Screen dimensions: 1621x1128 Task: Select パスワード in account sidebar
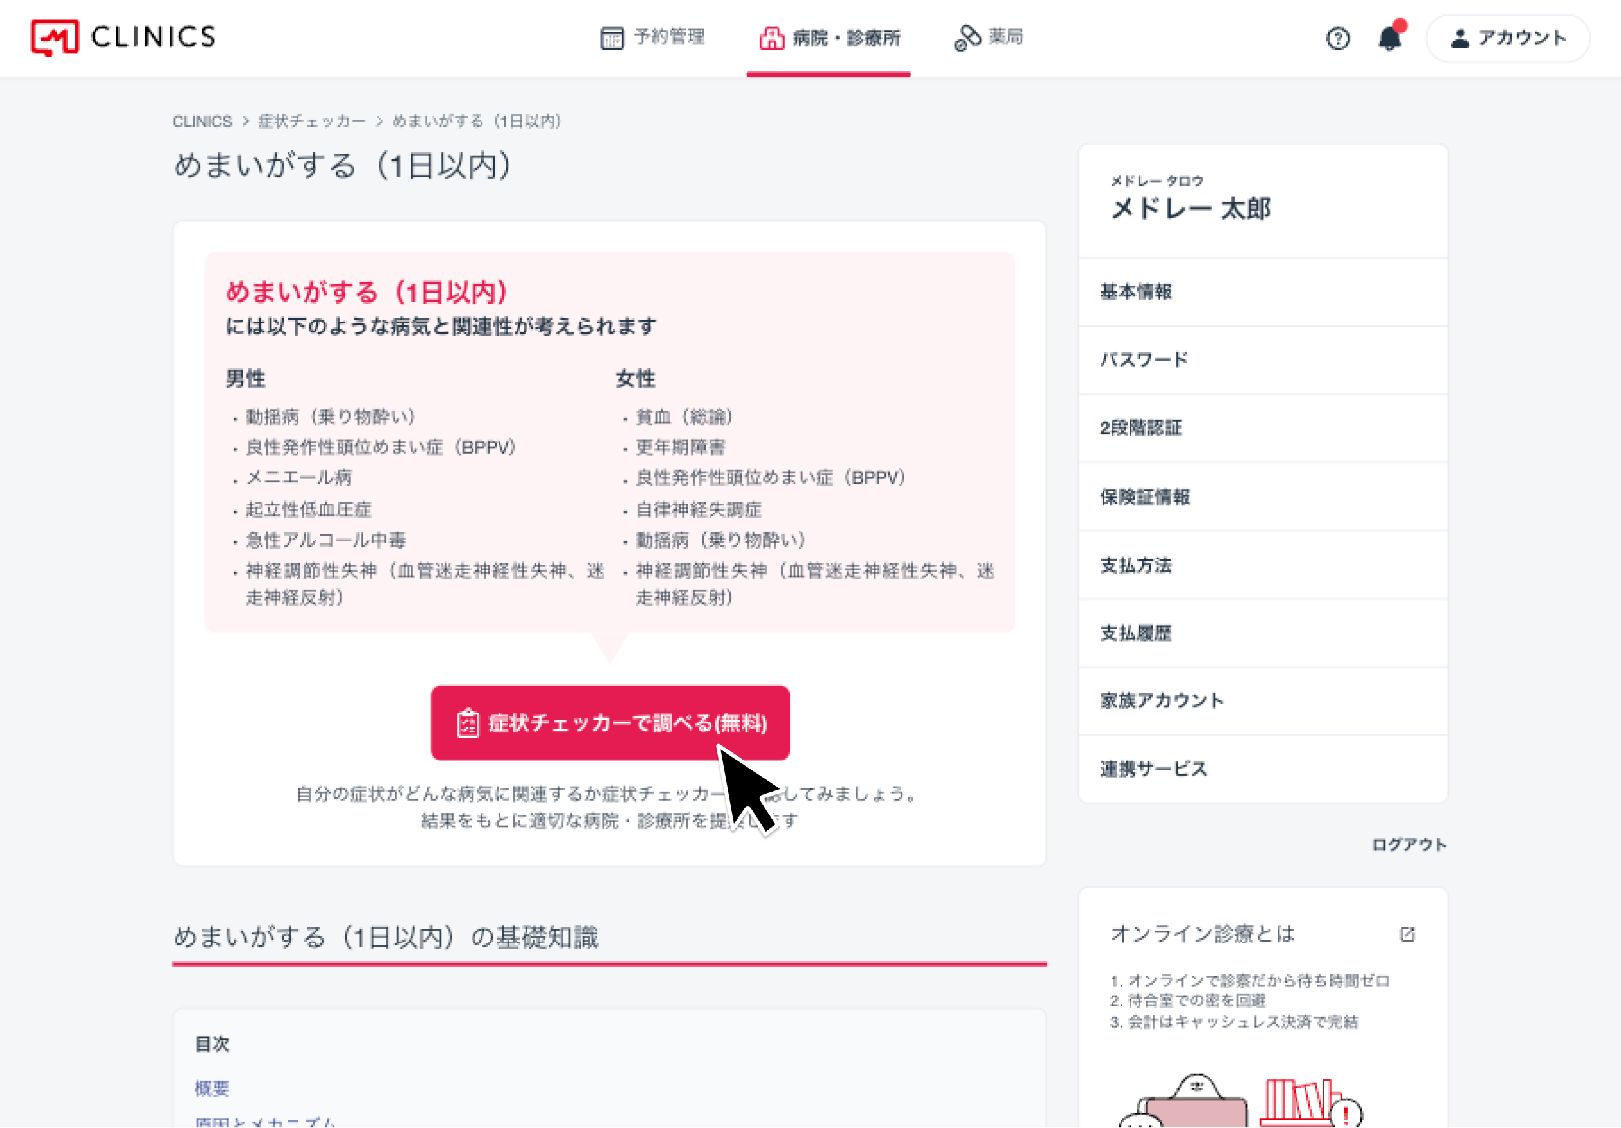click(1263, 360)
